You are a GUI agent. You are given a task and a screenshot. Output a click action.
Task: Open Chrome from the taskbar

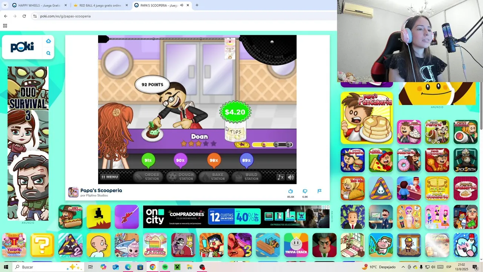pyautogui.click(x=152, y=267)
